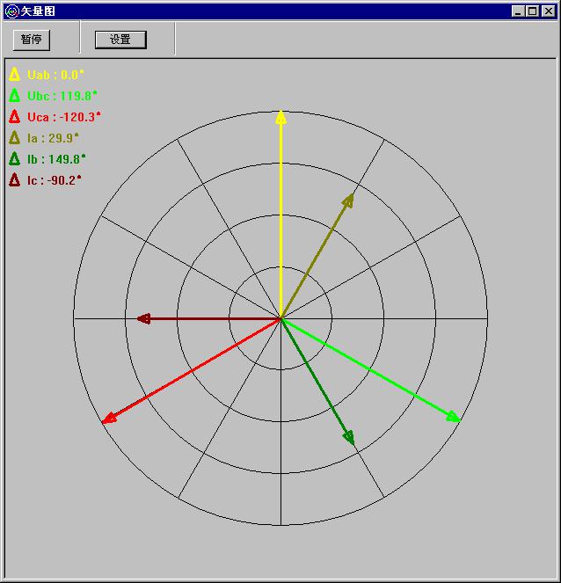Select the 'Ia : 29.9°' legend label
Viewport: 561px width, 583px height.
(53, 139)
